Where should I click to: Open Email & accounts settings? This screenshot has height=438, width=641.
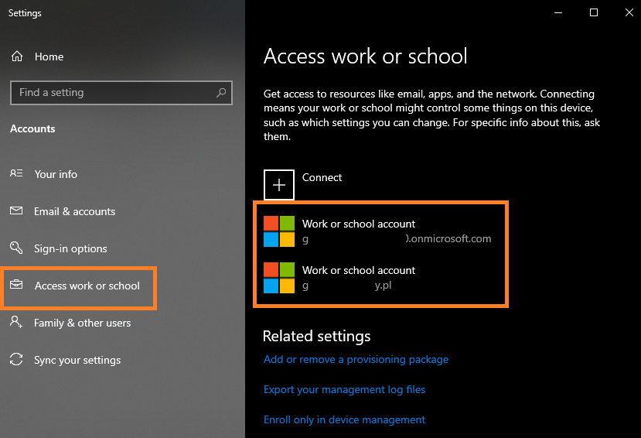tap(74, 211)
